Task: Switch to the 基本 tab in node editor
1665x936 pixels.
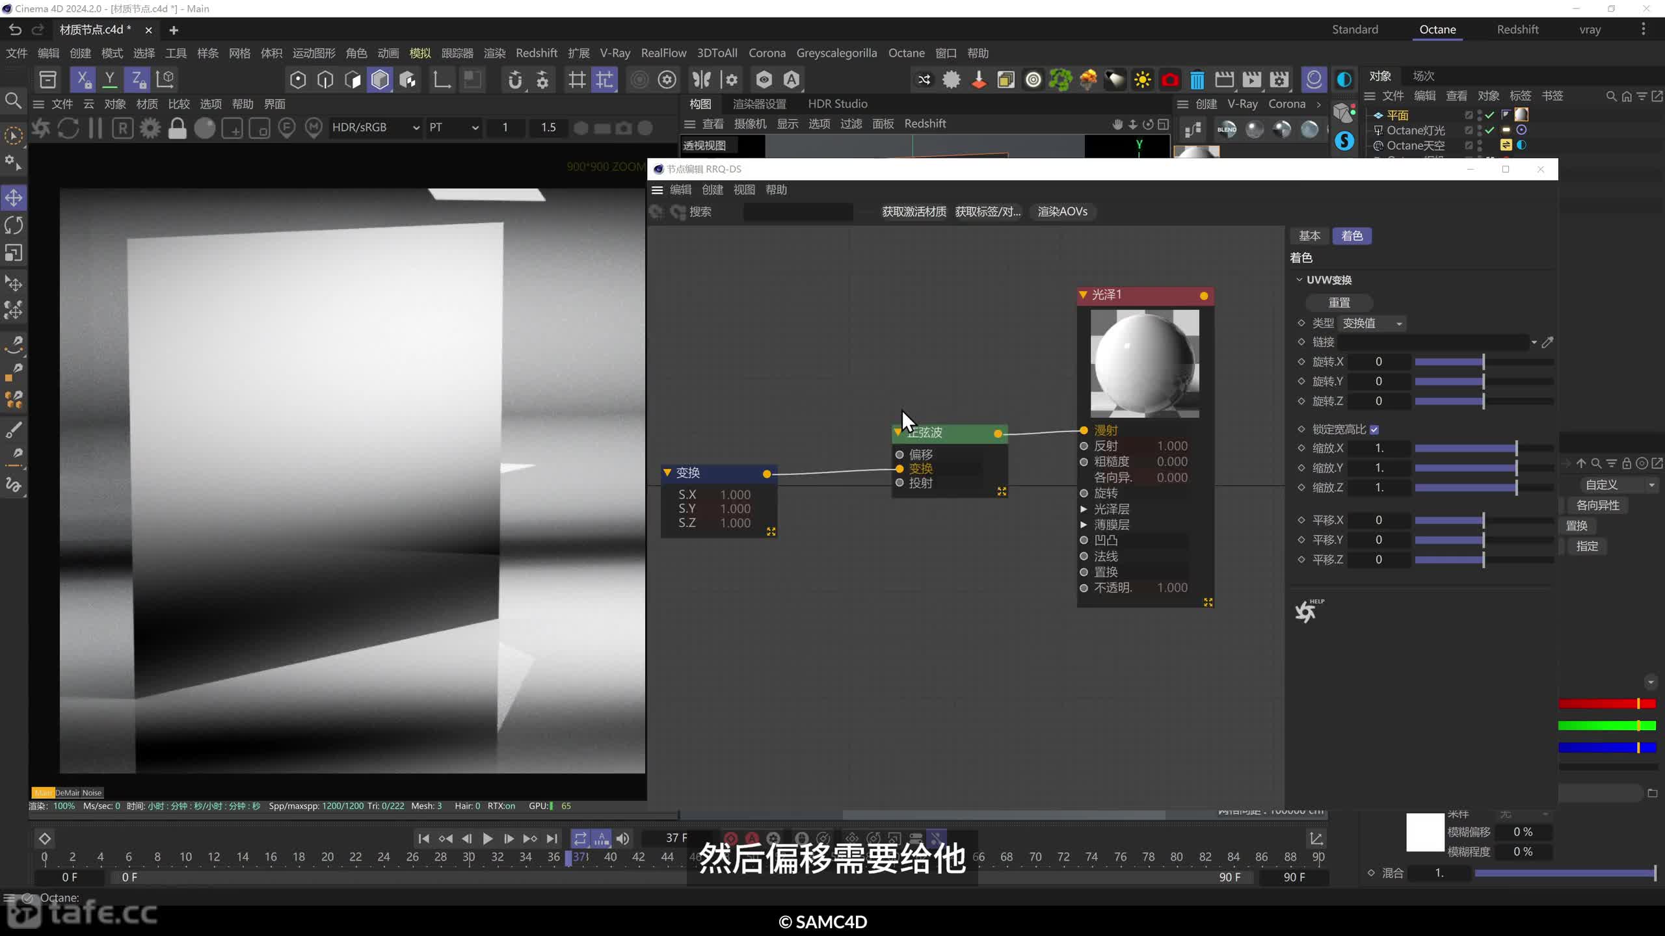Action: click(x=1309, y=236)
